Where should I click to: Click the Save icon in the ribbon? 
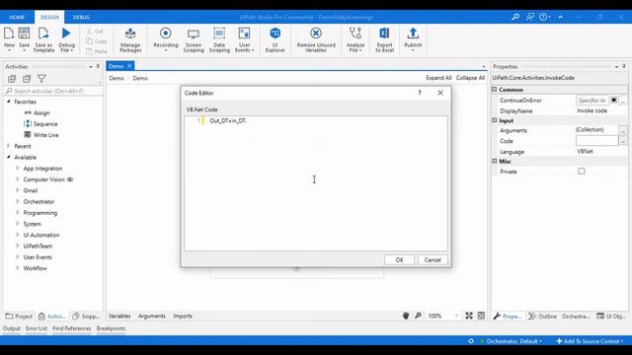(24, 34)
